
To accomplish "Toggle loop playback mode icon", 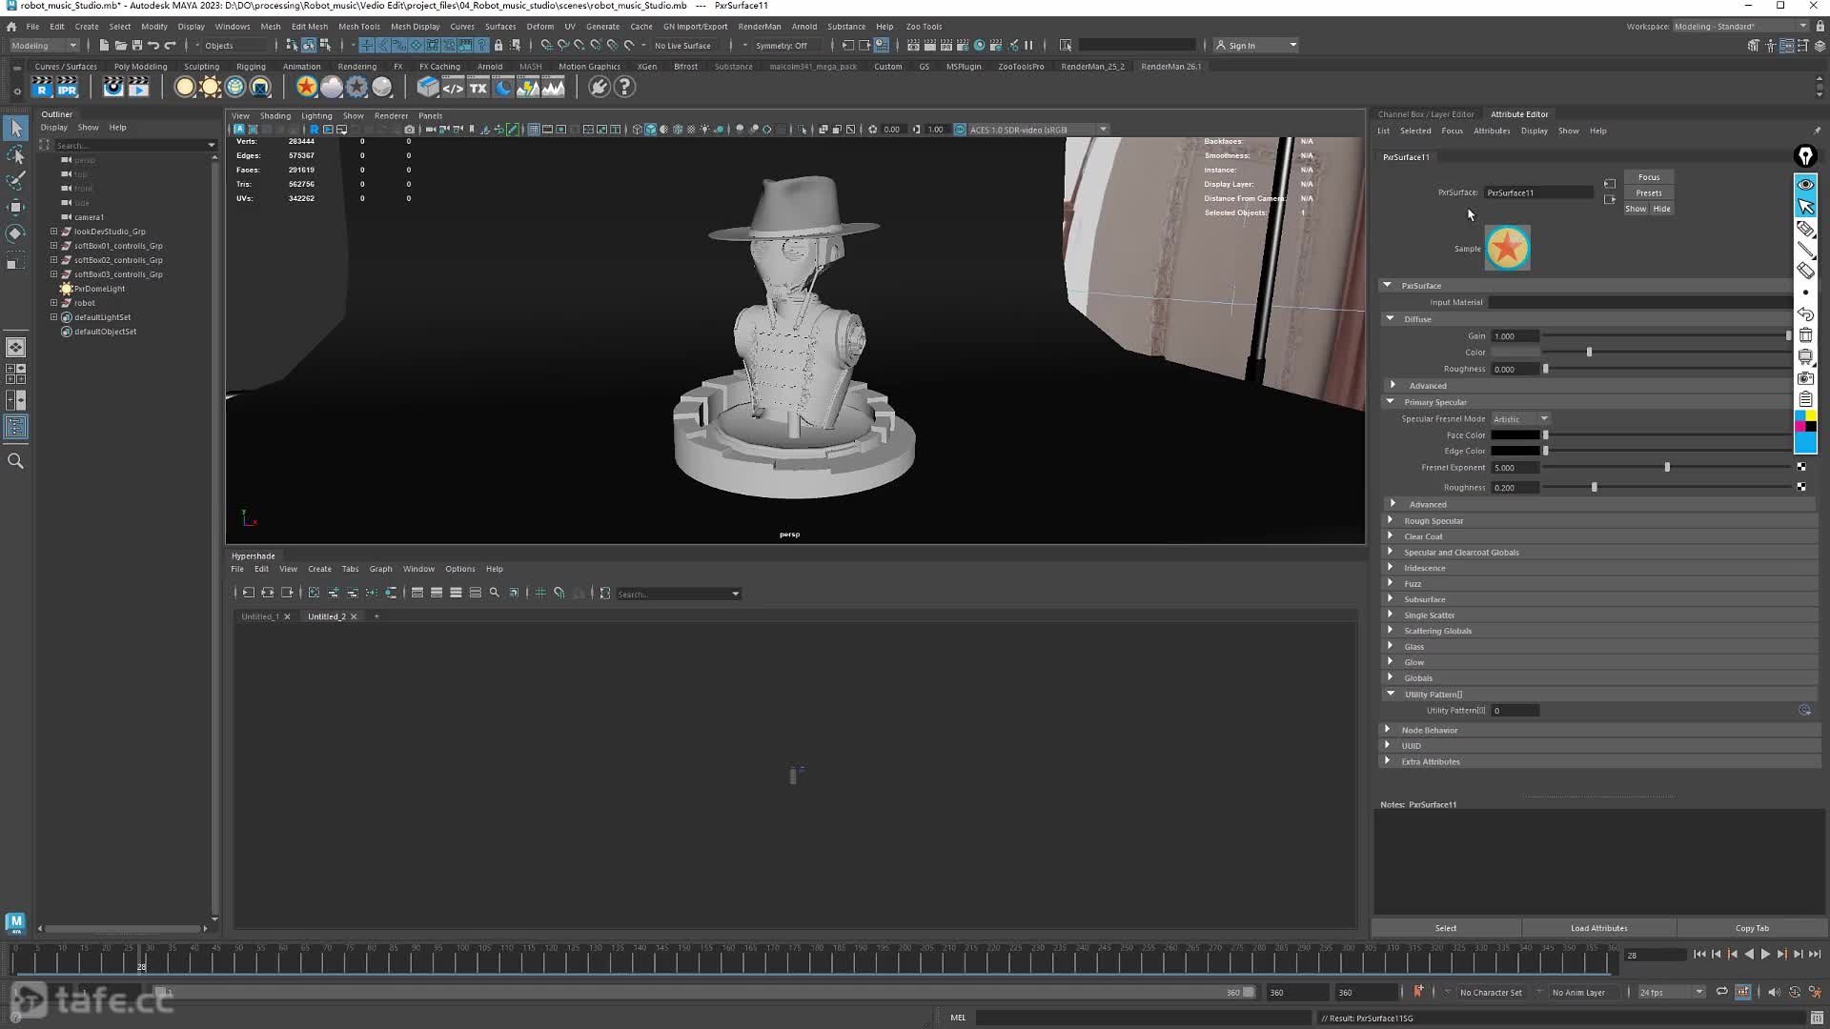I will (x=1721, y=992).
